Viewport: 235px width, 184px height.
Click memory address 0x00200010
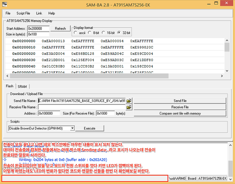(x=24, y=47)
